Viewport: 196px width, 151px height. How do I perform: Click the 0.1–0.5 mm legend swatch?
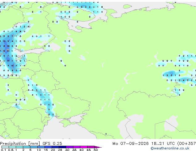[5, 147]
